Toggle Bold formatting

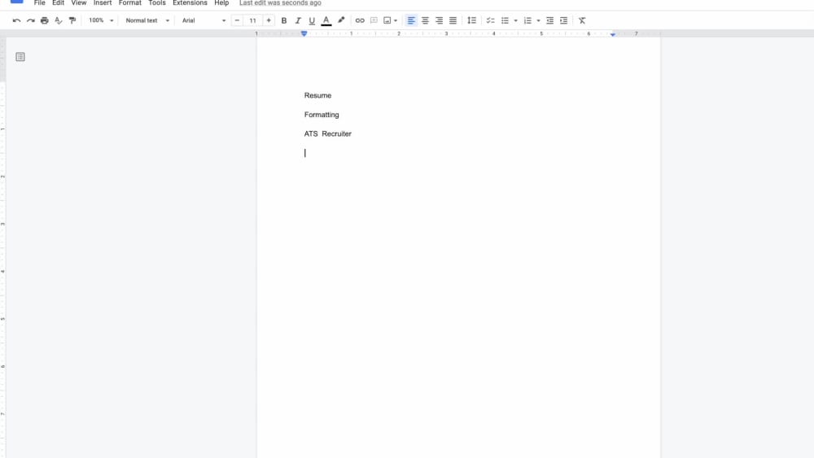pyautogui.click(x=284, y=21)
